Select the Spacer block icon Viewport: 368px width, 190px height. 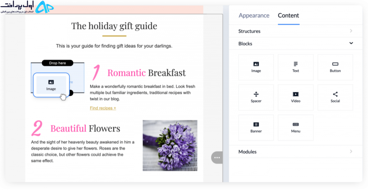pyautogui.click(x=256, y=94)
